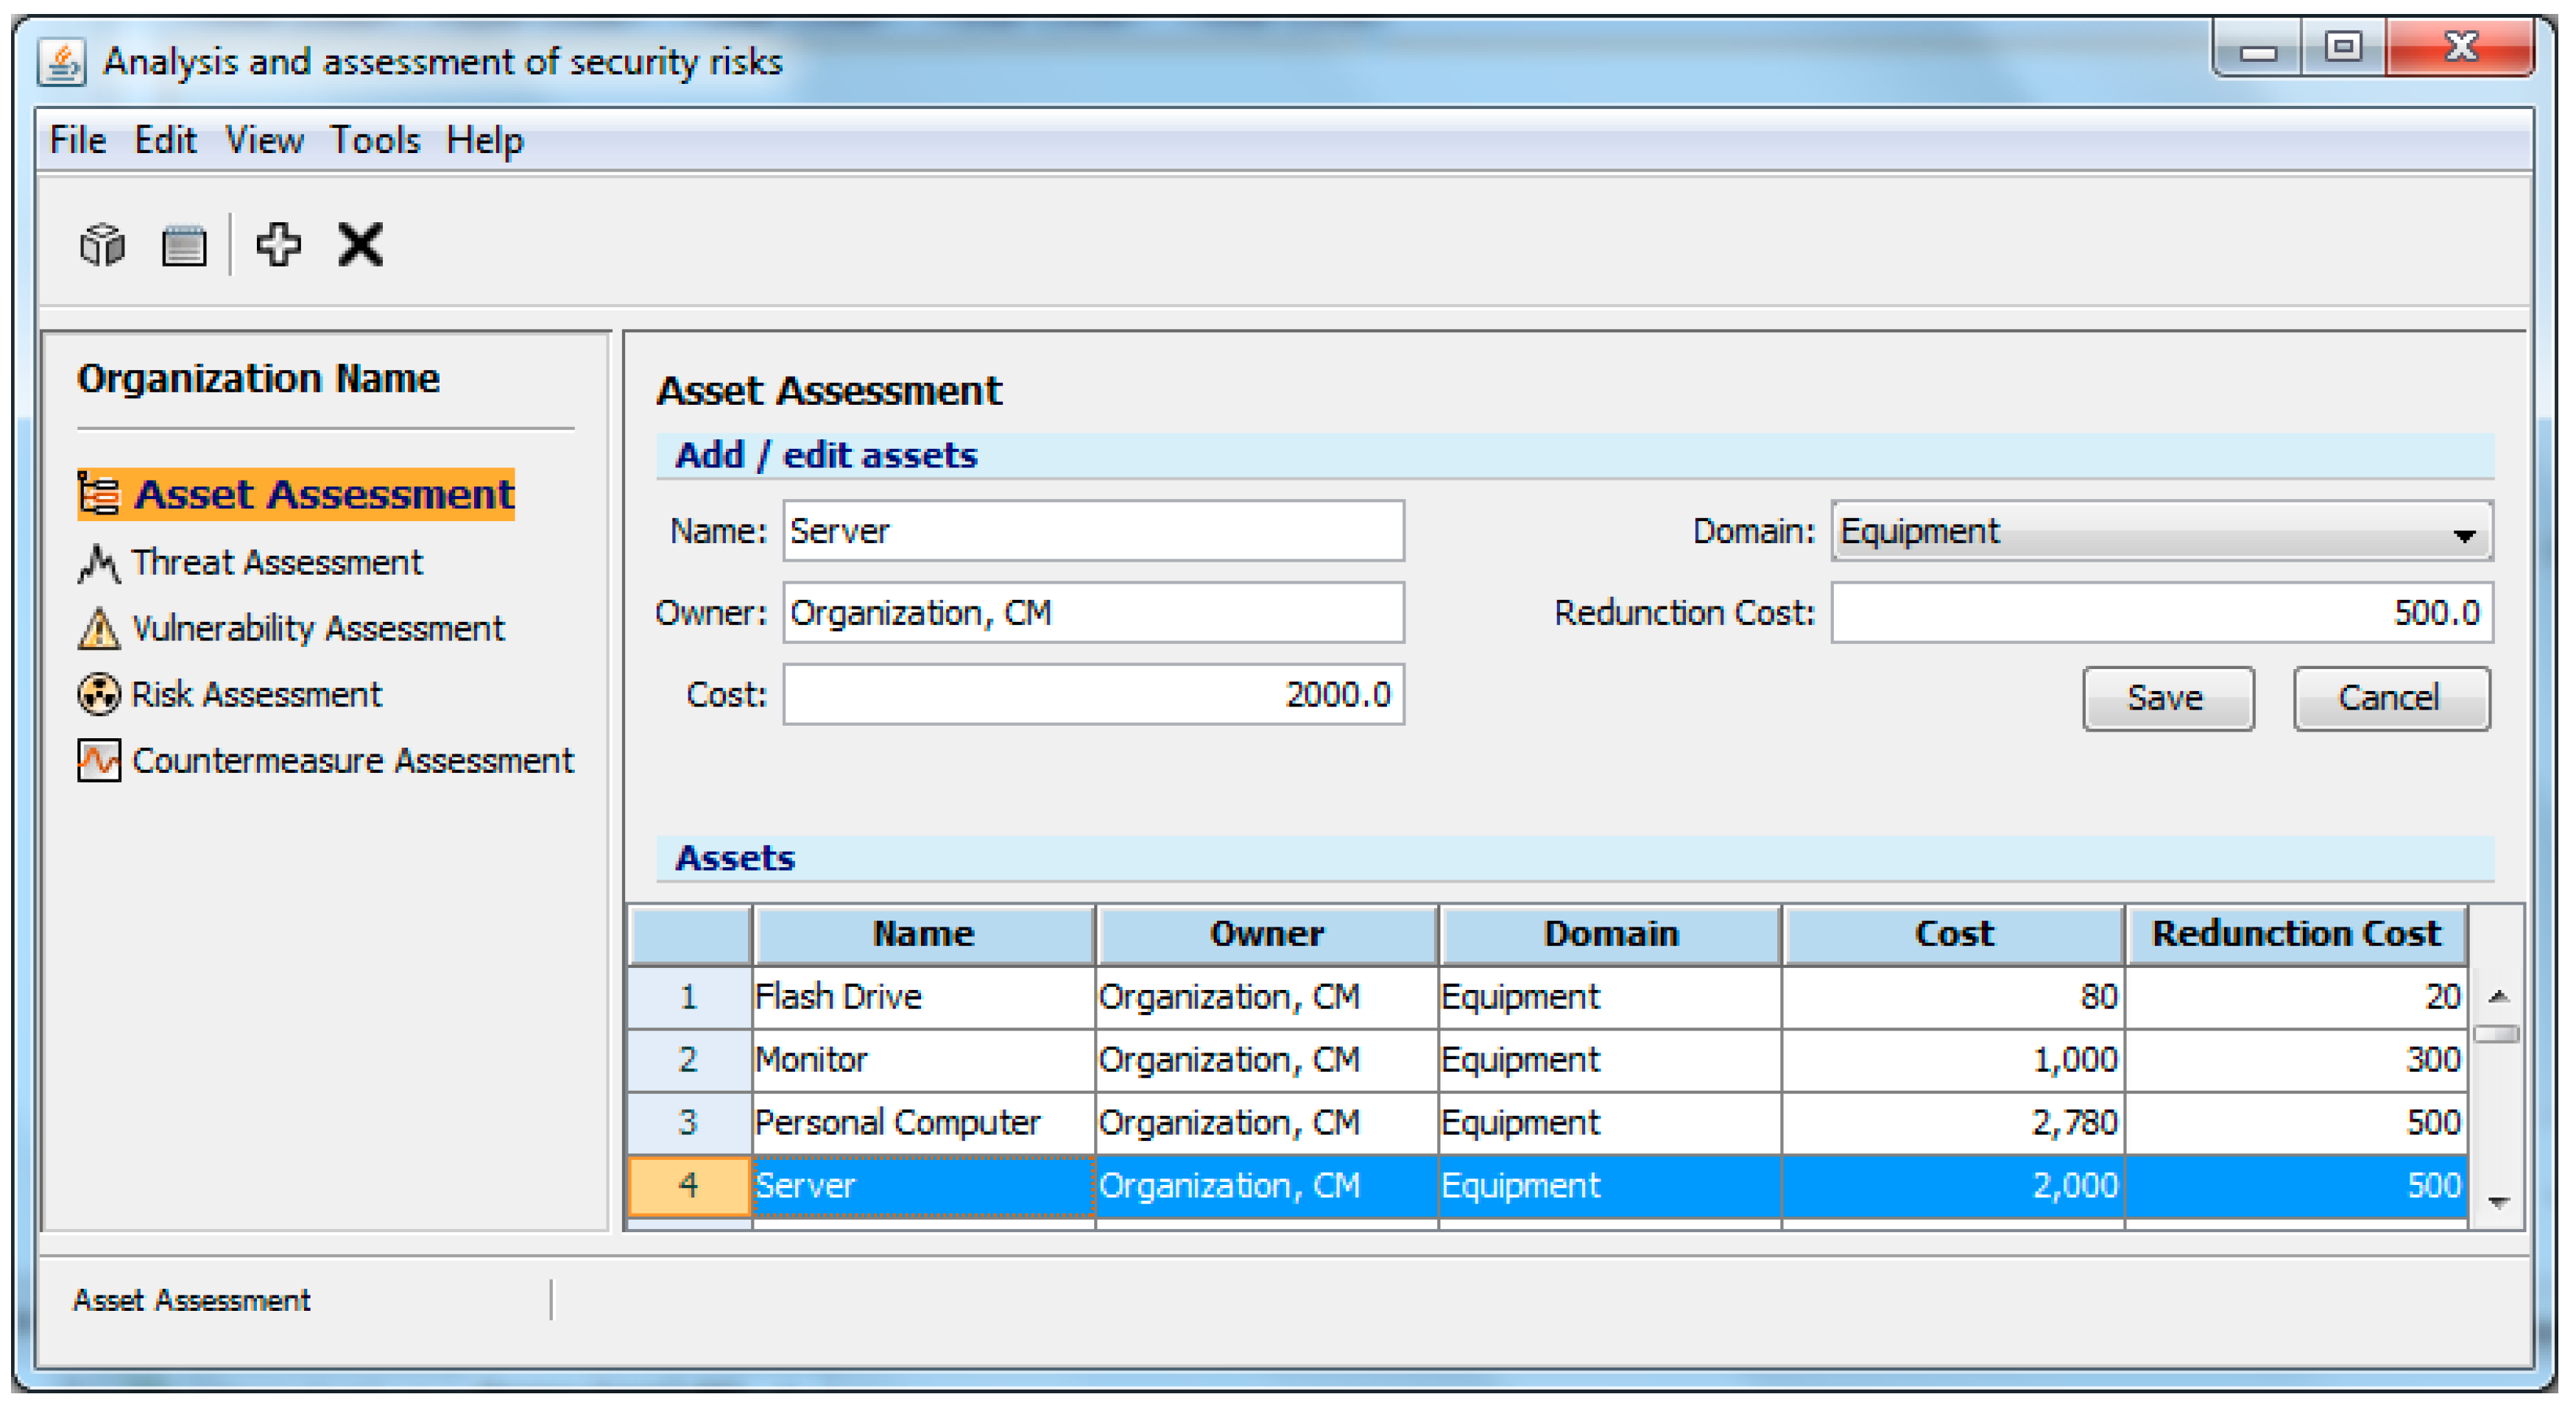This screenshot has height=1408, width=2576.
Task: Go to Risk Assessment section
Action: click(x=255, y=695)
